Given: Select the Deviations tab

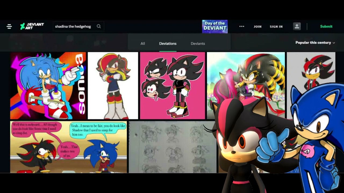Looking at the screenshot, I should 168,43.
